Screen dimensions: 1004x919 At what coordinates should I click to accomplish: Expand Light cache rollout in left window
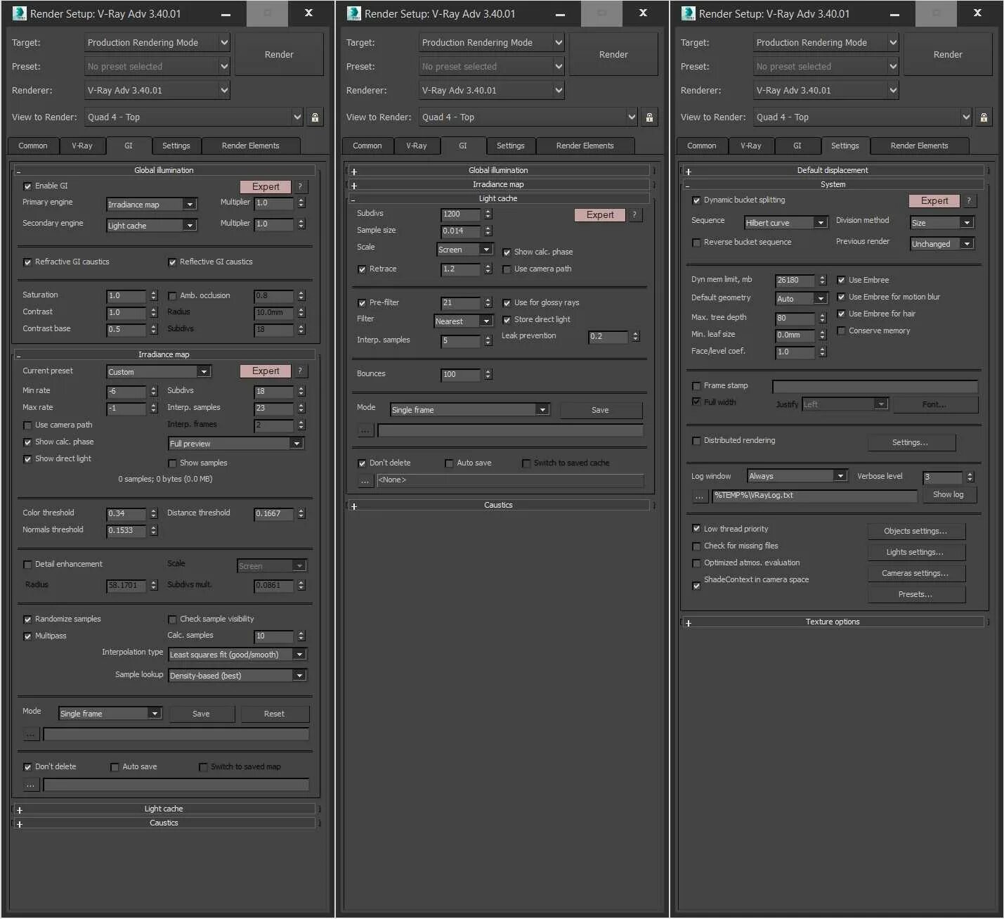coord(164,809)
